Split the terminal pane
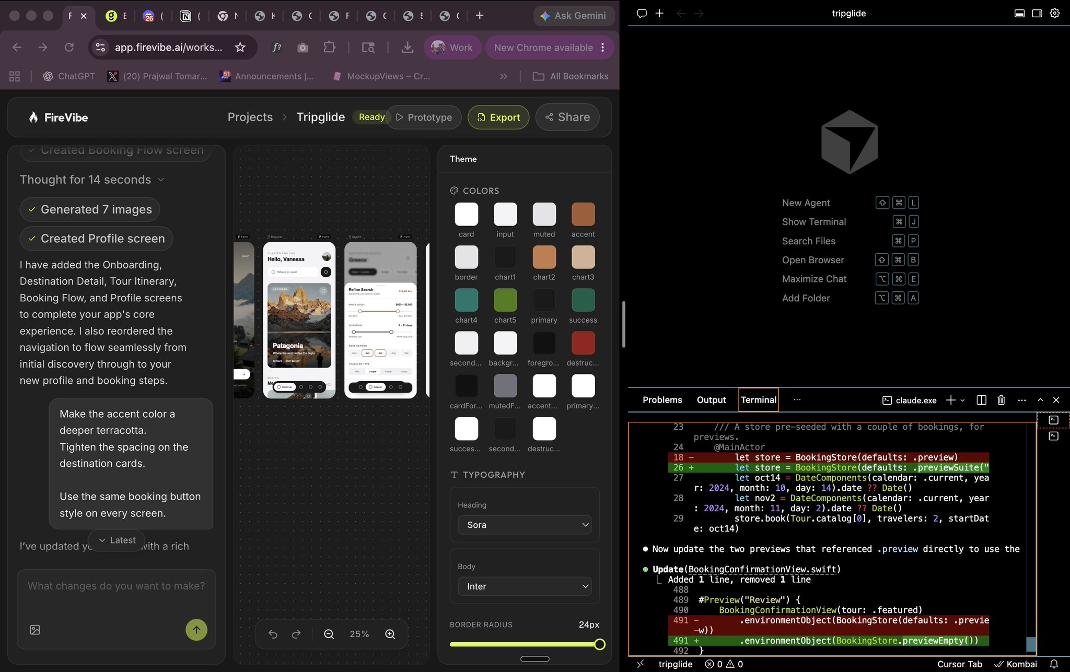 (x=981, y=400)
